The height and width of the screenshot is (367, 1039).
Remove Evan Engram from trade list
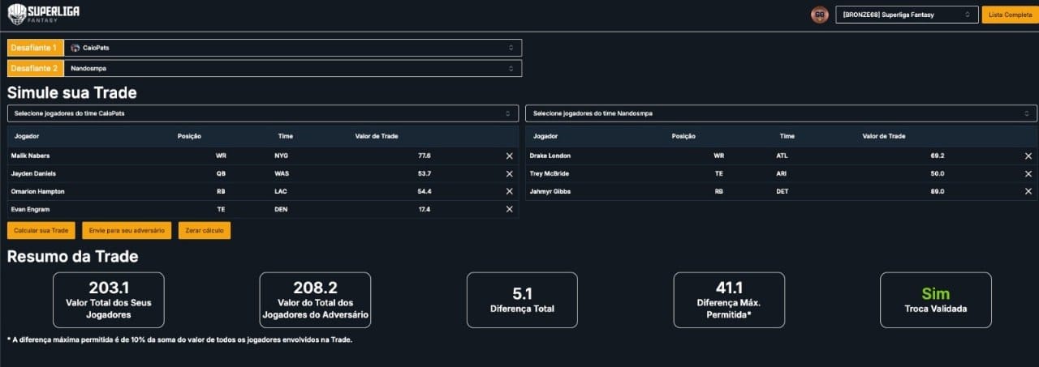coord(509,209)
